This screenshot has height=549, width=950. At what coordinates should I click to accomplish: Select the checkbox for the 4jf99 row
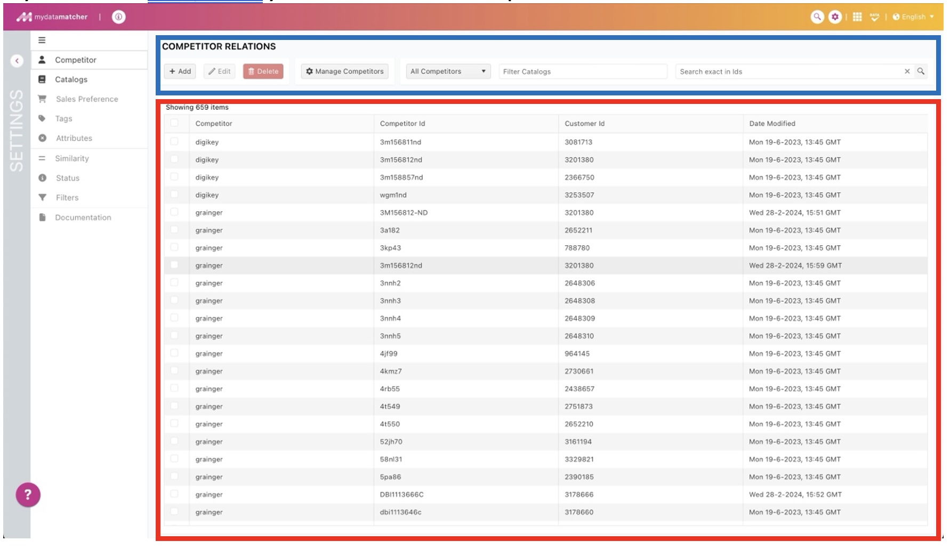pyautogui.click(x=174, y=353)
